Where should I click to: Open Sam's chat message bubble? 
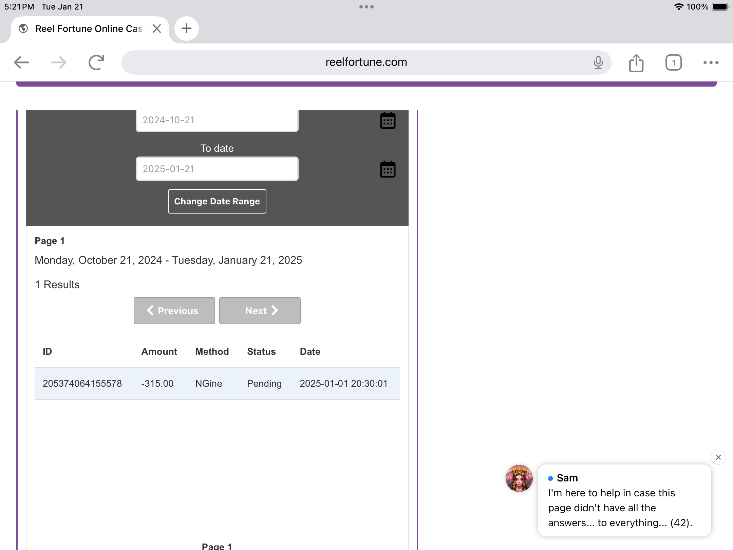tap(624, 500)
